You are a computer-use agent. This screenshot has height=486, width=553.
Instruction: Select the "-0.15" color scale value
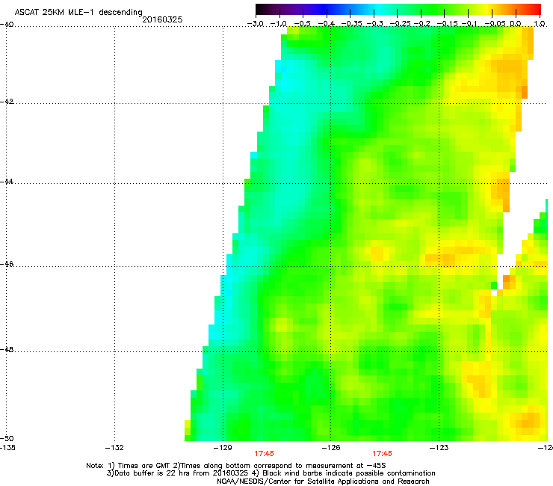tap(447, 24)
